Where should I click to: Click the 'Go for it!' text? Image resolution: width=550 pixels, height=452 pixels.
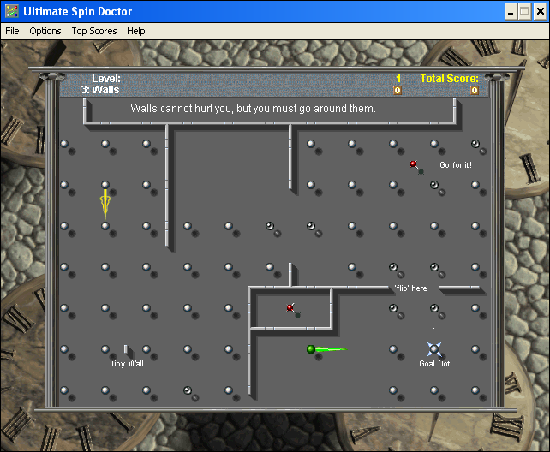tap(455, 164)
